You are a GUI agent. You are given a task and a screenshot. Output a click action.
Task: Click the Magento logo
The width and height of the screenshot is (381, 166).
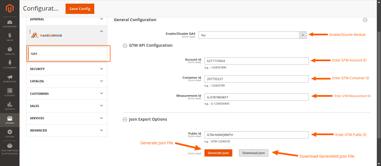pyautogui.click(x=10, y=8)
